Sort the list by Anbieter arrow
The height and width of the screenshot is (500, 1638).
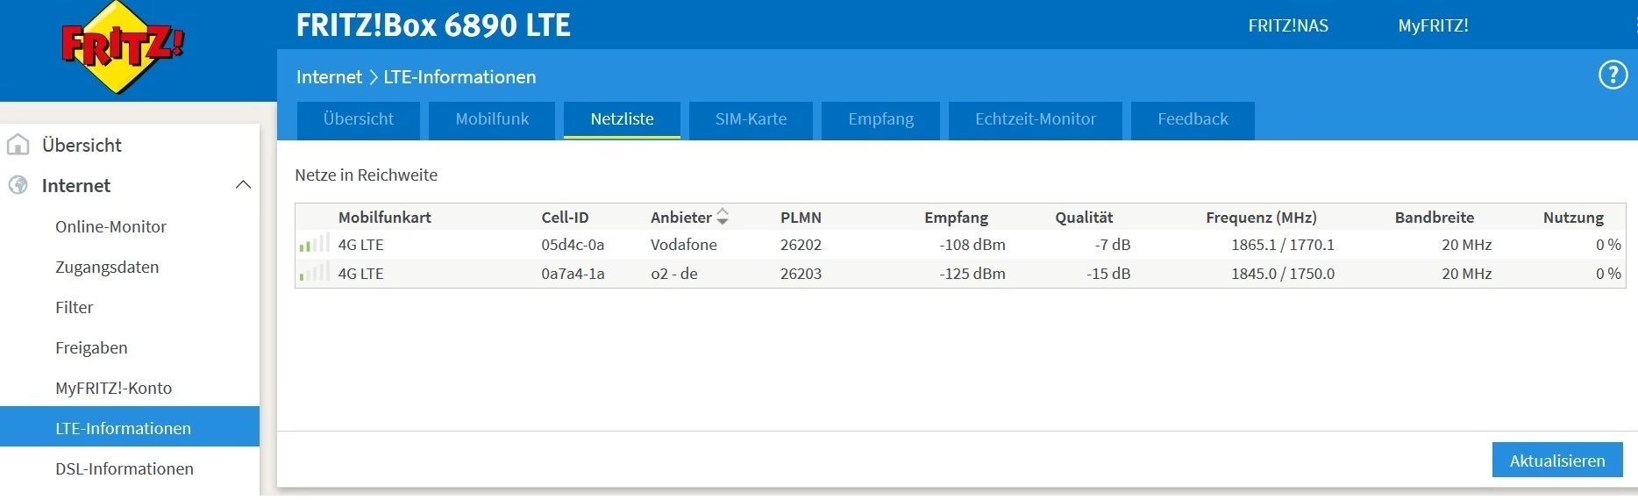[x=723, y=217]
